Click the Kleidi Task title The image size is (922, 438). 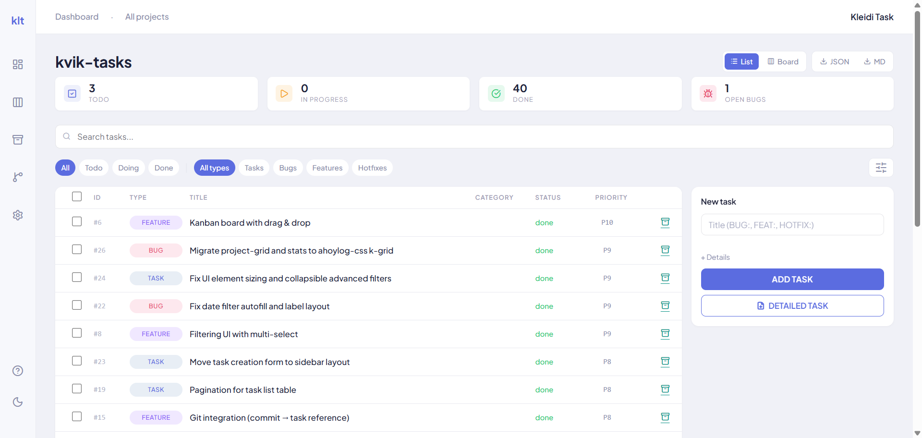872,17
